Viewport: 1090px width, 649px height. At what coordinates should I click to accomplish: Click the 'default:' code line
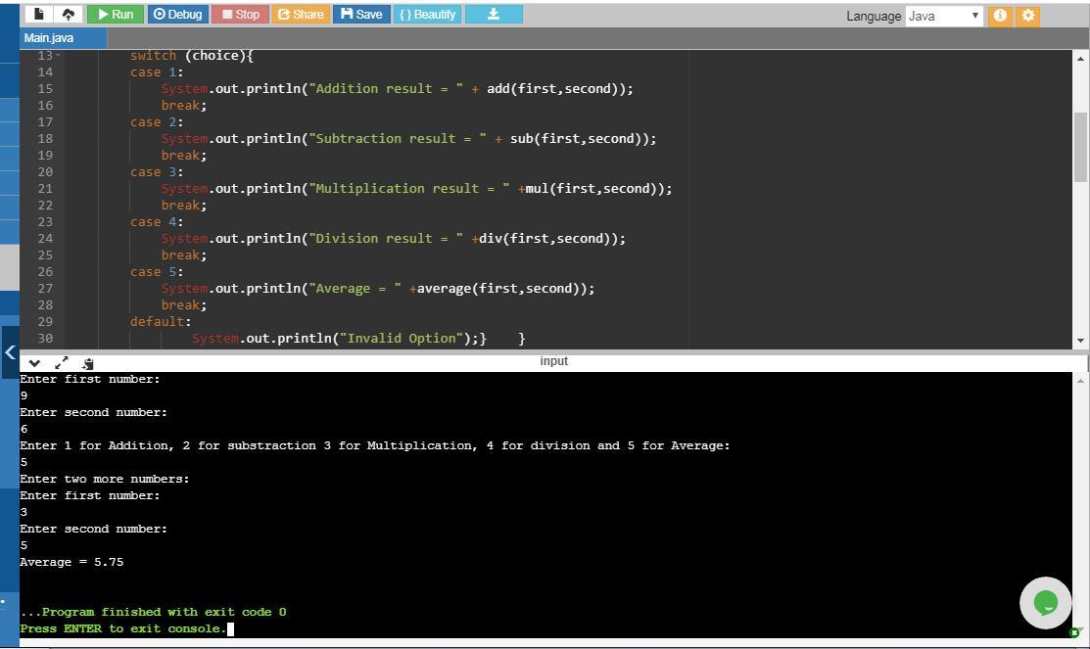161,322
